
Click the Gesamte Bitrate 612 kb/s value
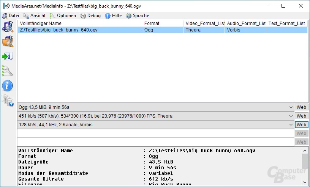(161, 179)
